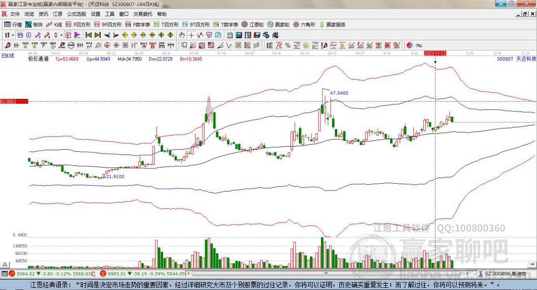Toggle the 9T四方形 chart view
Image resolution: width=537 pixels, height=290 pixels.
pos(199,25)
